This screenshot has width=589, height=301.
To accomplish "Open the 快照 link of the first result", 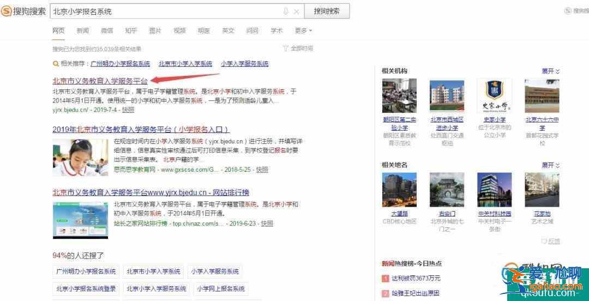I will click(x=128, y=110).
